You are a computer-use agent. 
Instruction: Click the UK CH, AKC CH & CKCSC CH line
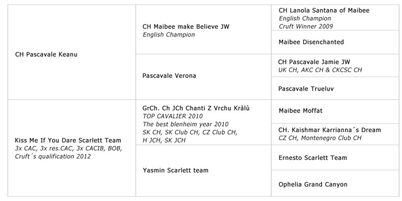[320, 70]
